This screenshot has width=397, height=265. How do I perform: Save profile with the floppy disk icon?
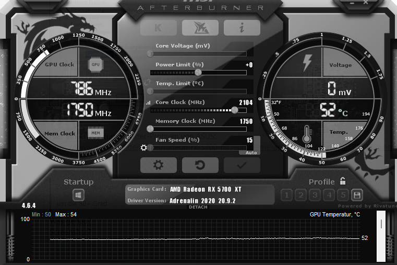click(357, 195)
